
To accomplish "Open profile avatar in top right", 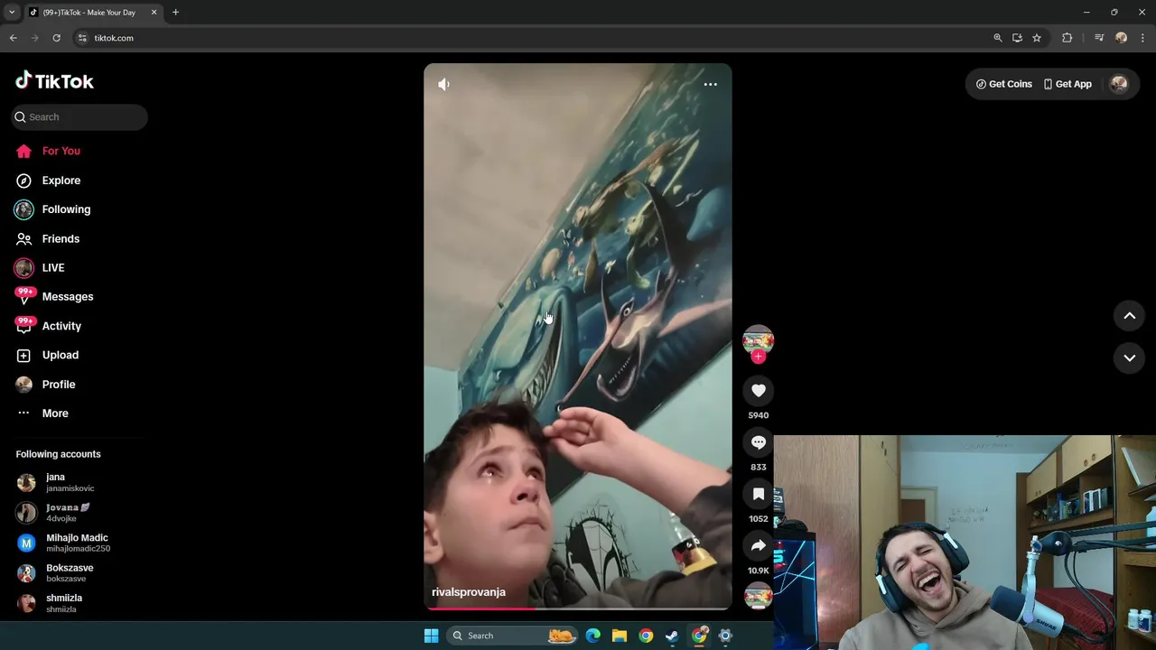I will point(1119,84).
